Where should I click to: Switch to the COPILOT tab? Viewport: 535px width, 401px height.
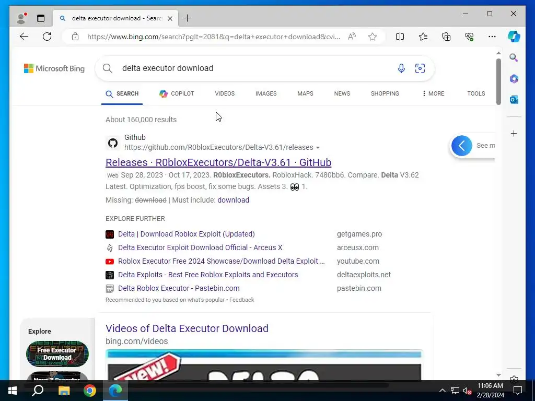click(x=177, y=94)
